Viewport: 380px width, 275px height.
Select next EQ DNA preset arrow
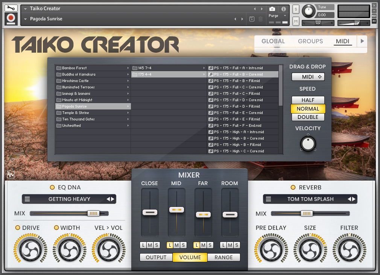click(113, 199)
